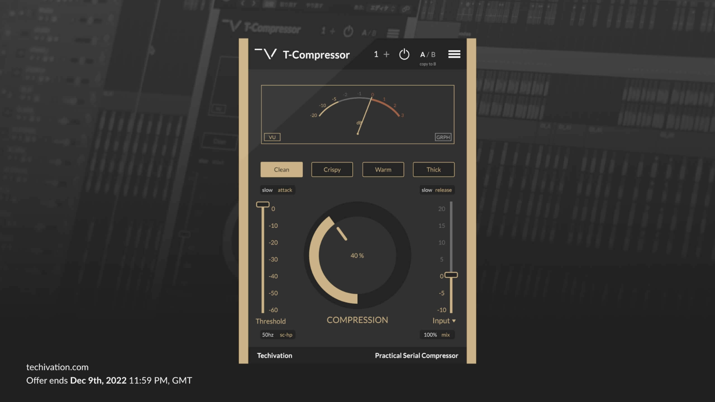Click the power button to bypass the plugin
The height and width of the screenshot is (402, 715).
[x=404, y=54]
